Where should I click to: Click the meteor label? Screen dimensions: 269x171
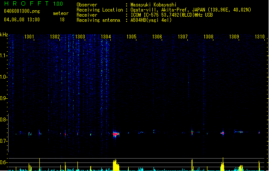point(61,13)
